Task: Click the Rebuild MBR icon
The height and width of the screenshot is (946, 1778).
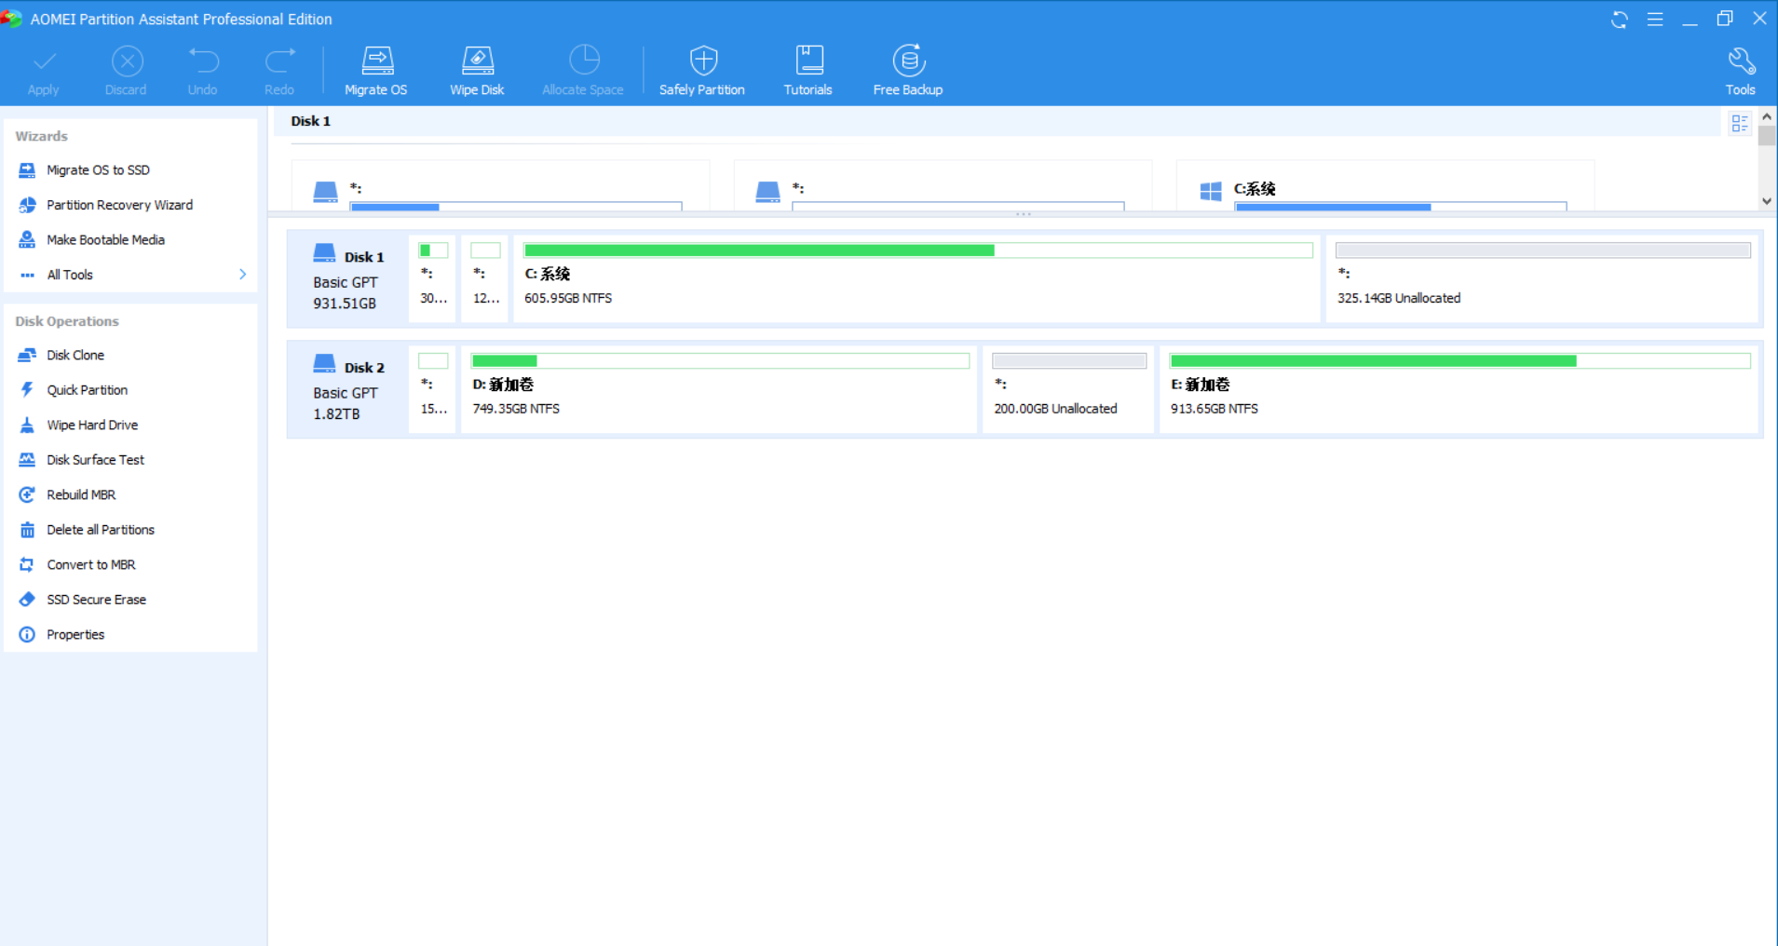Action: click(27, 494)
